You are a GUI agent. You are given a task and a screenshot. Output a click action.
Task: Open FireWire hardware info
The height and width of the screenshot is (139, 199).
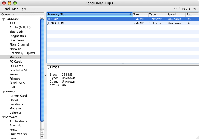click(x=15, y=49)
